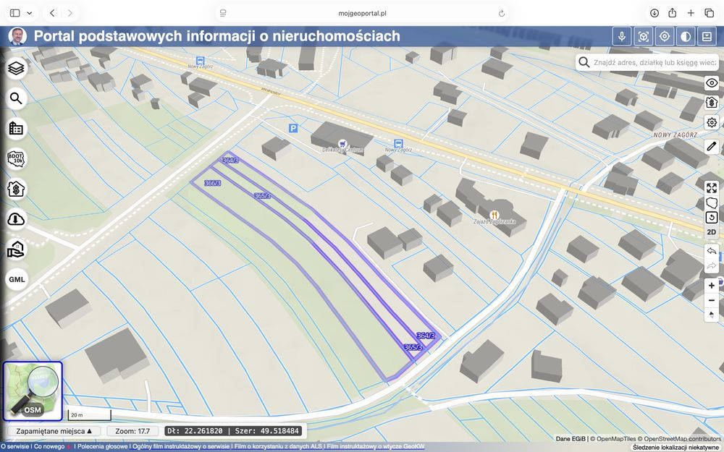Zoom out with the minus button
The height and width of the screenshot is (452, 724).
pos(712,300)
